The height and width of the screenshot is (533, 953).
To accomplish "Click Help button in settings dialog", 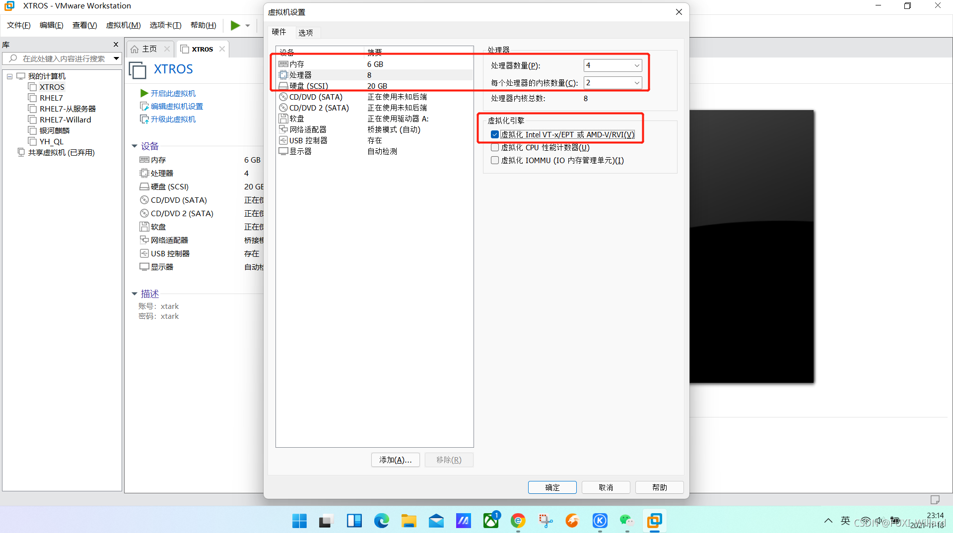I will [659, 487].
